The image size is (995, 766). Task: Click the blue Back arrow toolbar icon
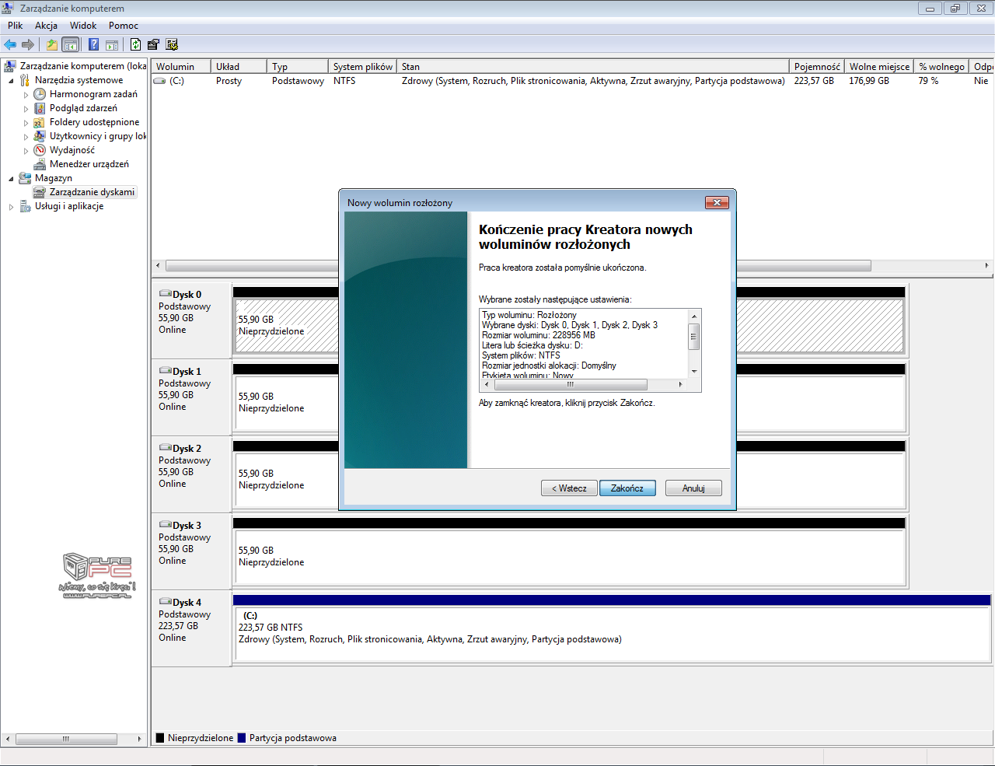10,44
